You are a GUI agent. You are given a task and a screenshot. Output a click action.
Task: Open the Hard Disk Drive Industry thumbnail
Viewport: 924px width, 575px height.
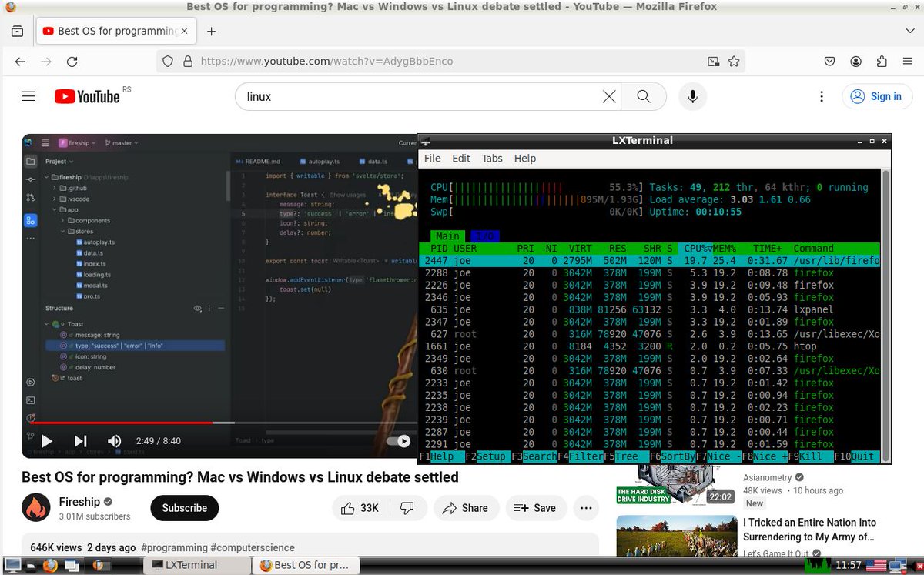[676, 485]
